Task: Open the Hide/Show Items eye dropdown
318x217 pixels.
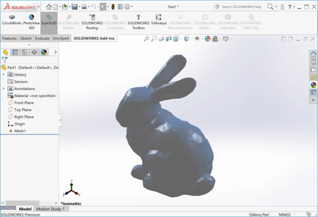Action: (x=198, y=39)
